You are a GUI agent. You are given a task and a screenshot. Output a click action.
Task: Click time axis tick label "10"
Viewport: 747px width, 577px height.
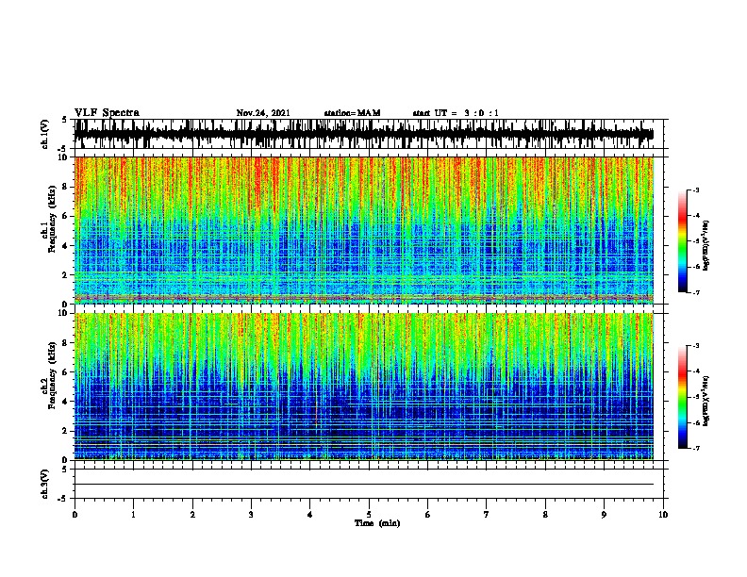coord(663,515)
